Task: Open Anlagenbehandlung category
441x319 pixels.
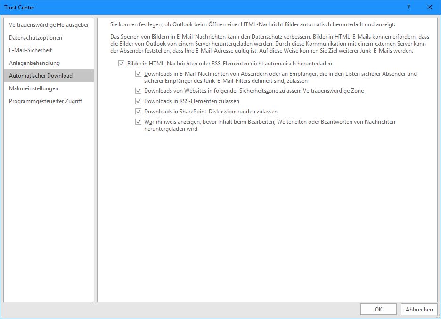Action: 49,63
